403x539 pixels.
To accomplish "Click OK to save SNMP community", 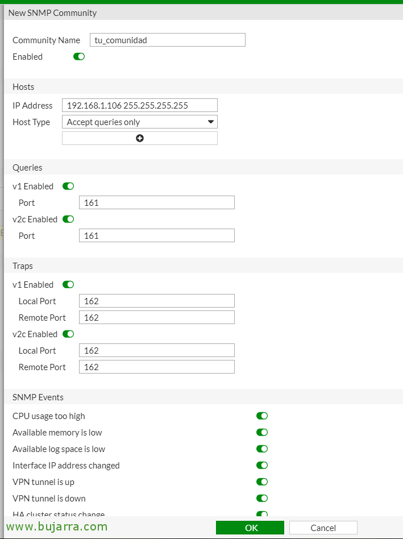I will click(251, 528).
